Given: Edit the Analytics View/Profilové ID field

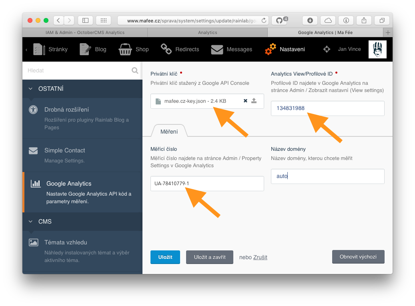Looking at the screenshot, I should (x=328, y=108).
